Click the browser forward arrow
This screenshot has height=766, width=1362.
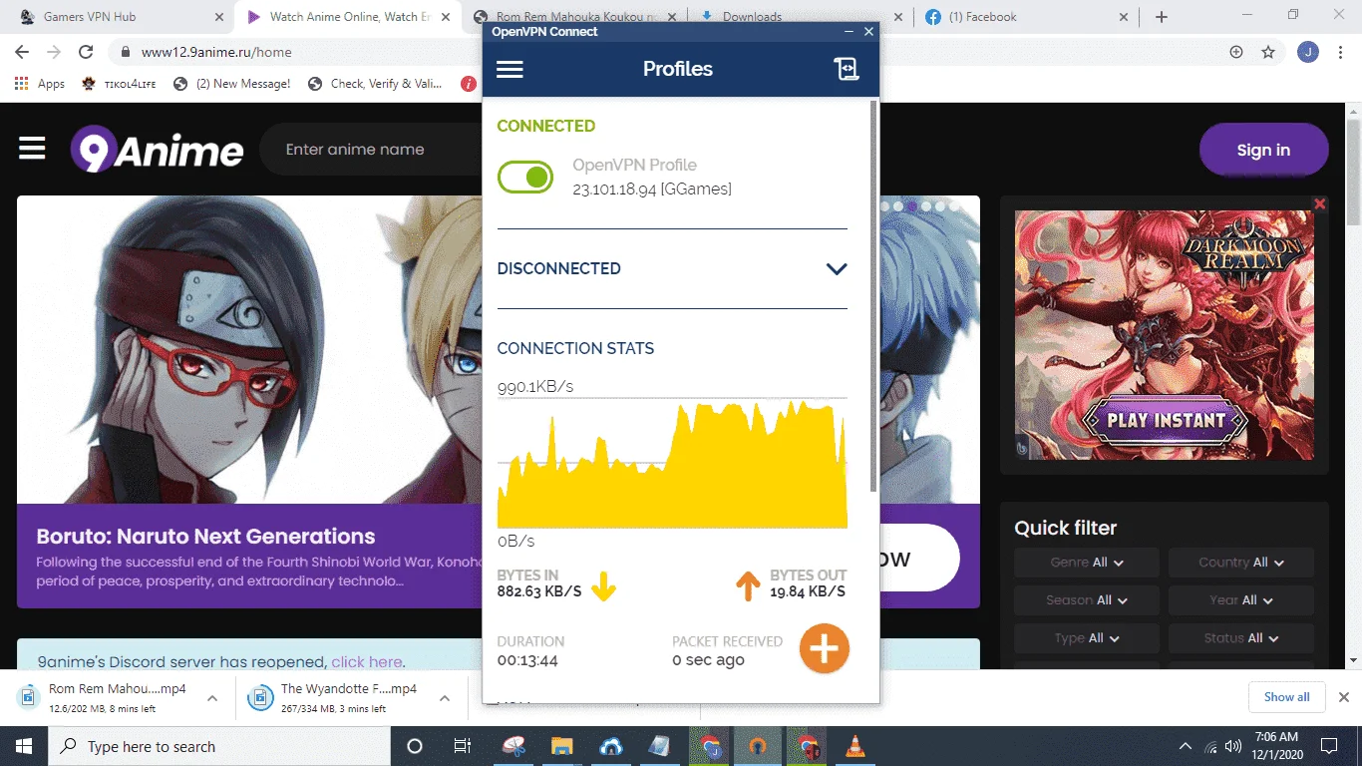pos(54,52)
